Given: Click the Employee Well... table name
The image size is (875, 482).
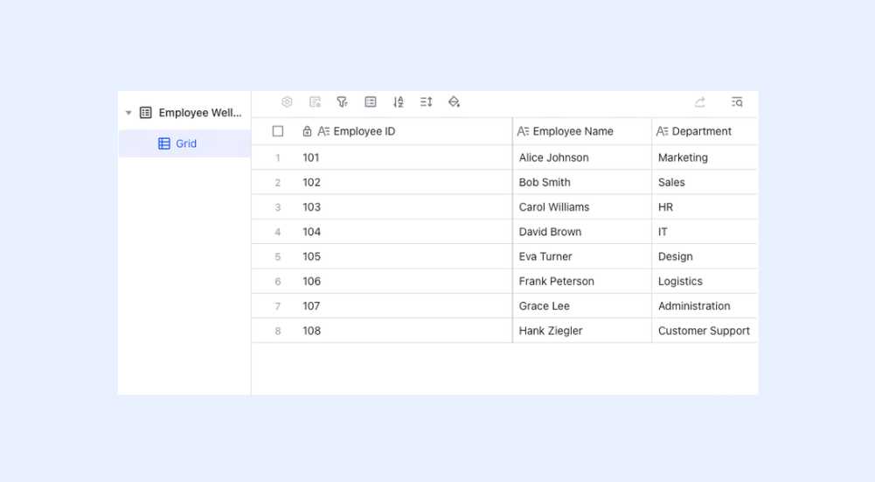Looking at the screenshot, I should [x=200, y=113].
